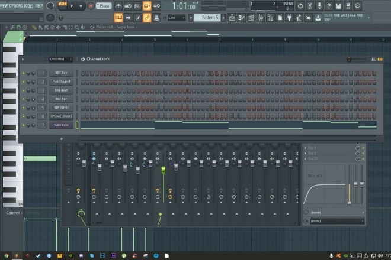391x260 pixels.
Task: Open the TOOLS menu
Action: (28, 6)
